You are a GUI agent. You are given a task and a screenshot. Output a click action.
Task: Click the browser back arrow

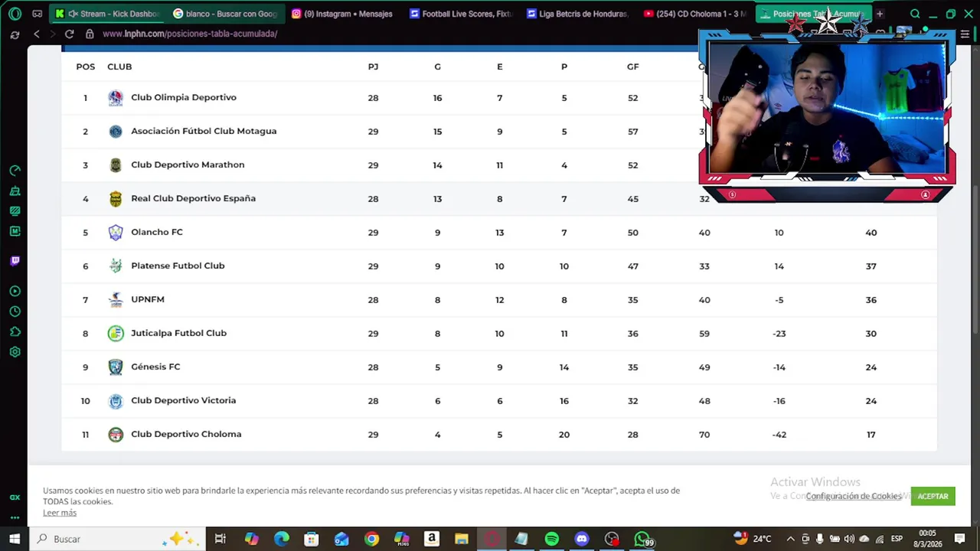pos(37,34)
